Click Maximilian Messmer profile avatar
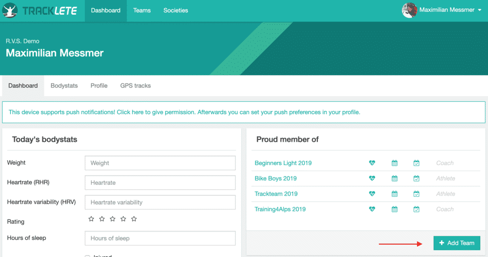 pyautogui.click(x=409, y=10)
